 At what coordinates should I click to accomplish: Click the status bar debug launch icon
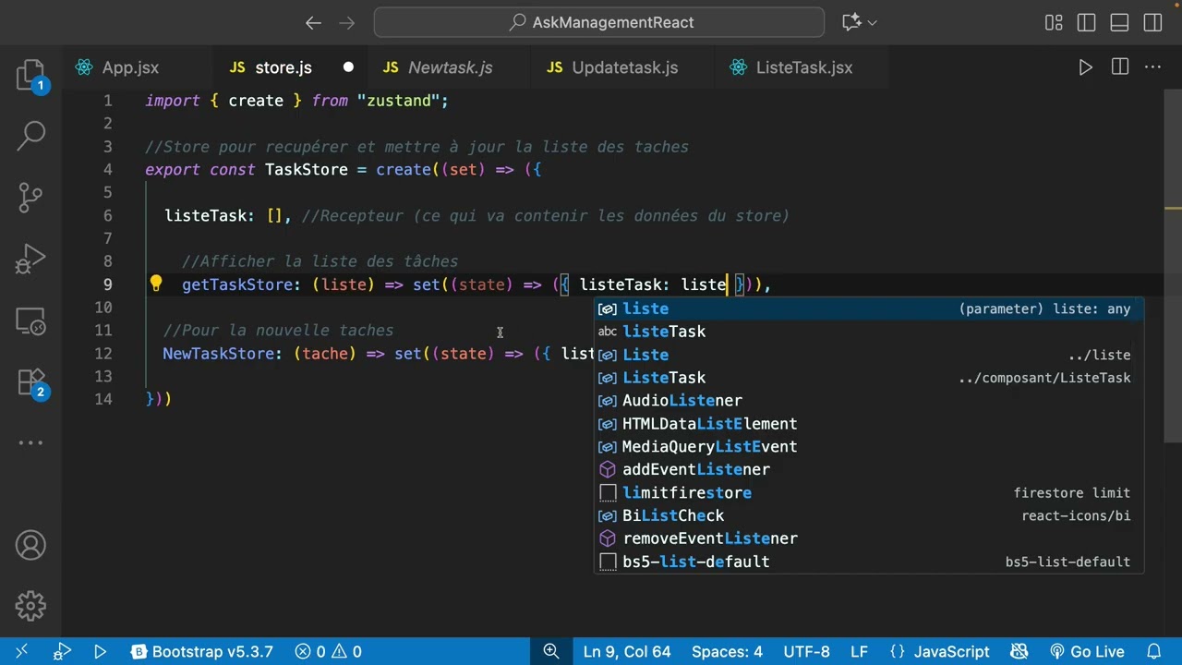click(x=63, y=651)
